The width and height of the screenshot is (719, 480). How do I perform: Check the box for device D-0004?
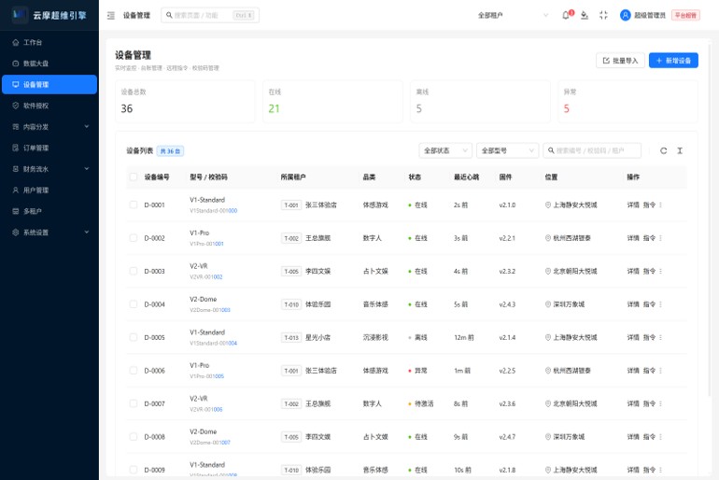point(133,304)
